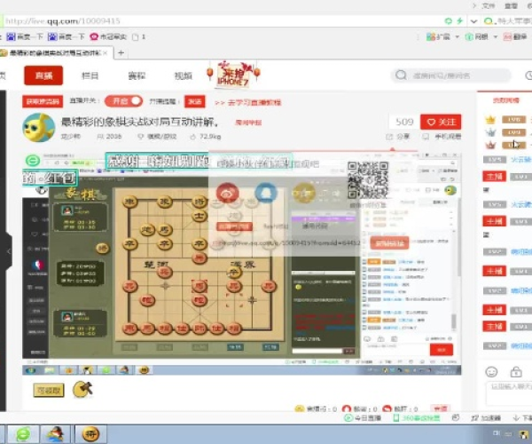Screen dimensions: 532x444
Task: Open the green browser icon in taskbar
Action: point(22,434)
